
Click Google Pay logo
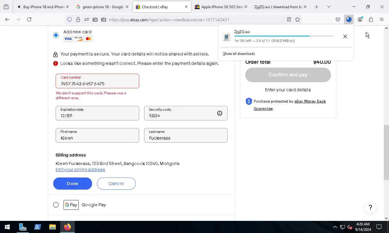point(71,205)
